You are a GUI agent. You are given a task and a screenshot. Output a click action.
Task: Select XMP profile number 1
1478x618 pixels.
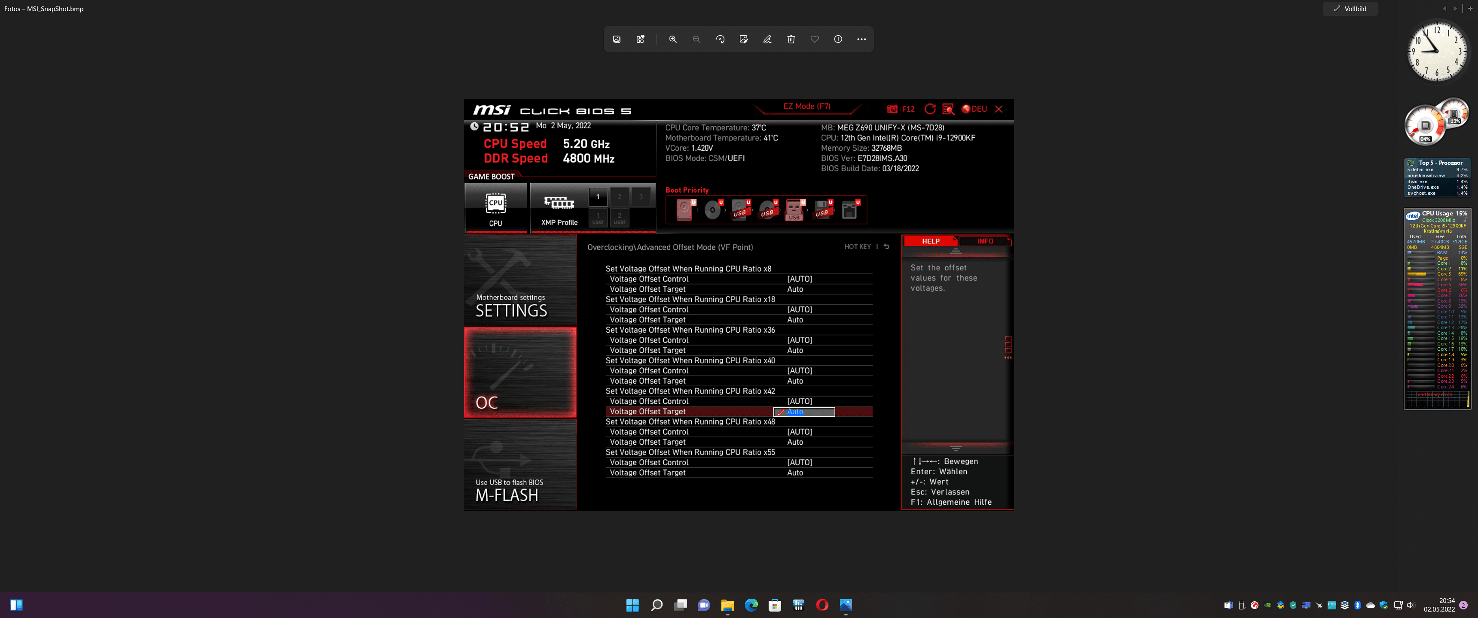point(598,197)
